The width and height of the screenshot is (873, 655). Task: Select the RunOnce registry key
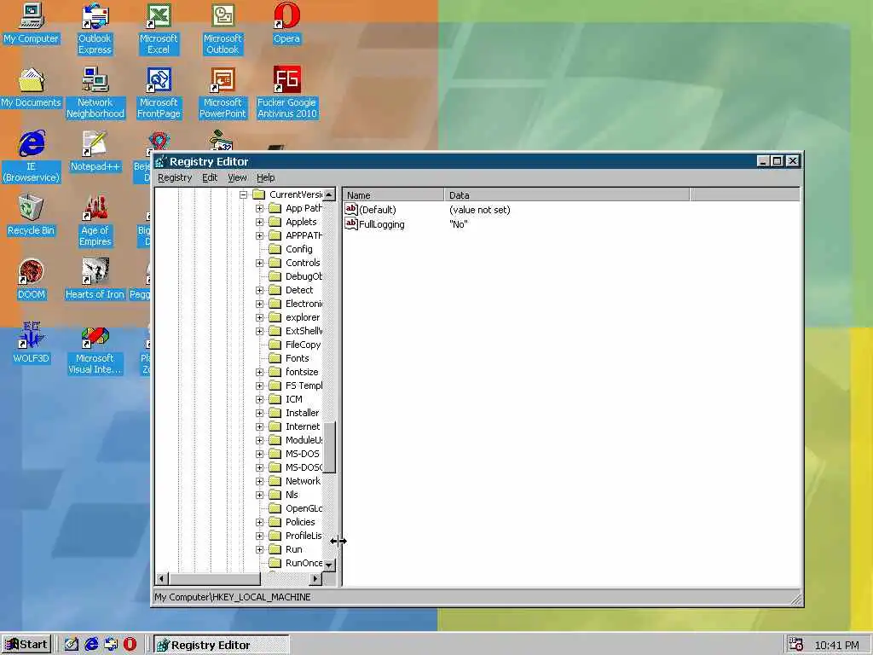coord(304,563)
